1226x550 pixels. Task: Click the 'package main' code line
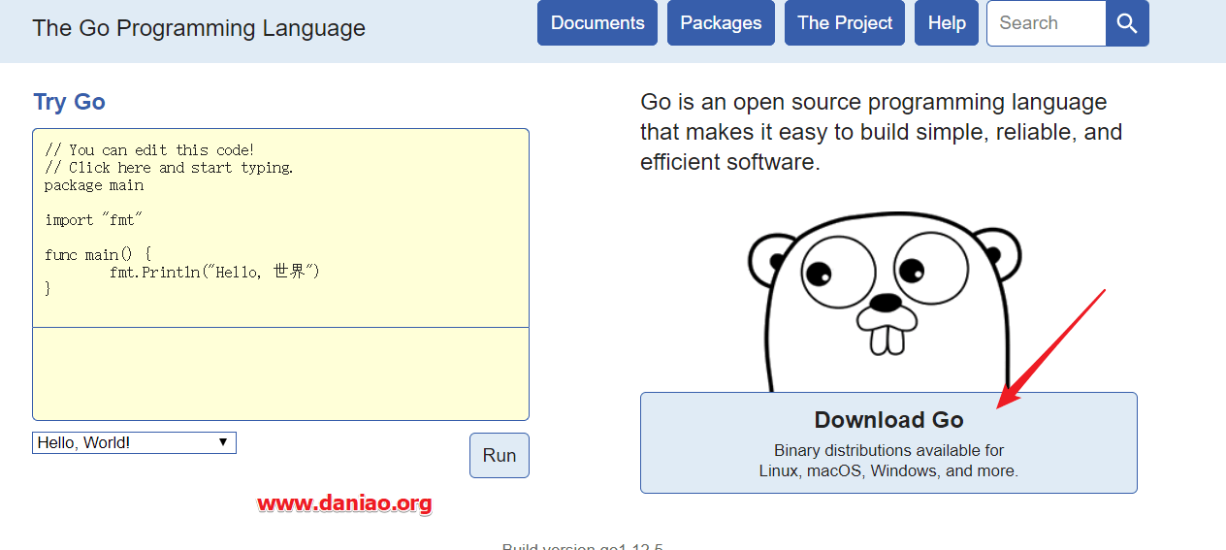pyautogui.click(x=94, y=185)
